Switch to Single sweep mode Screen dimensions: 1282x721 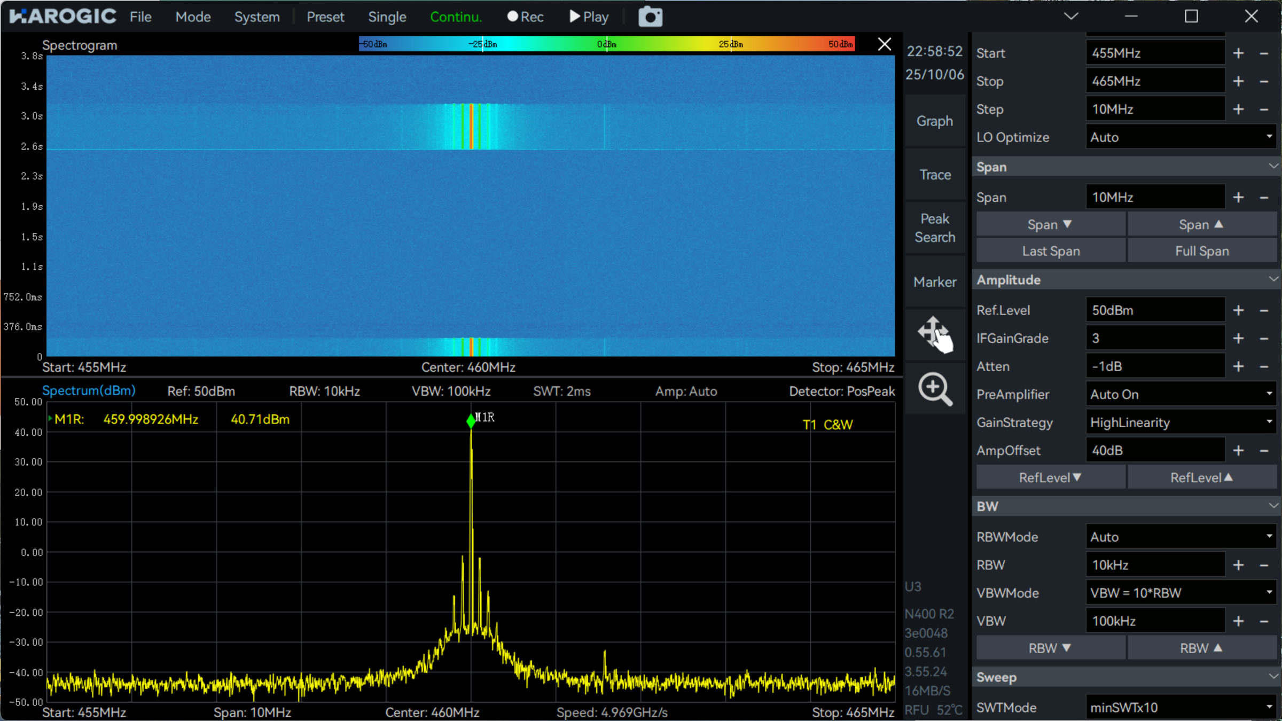pos(387,17)
